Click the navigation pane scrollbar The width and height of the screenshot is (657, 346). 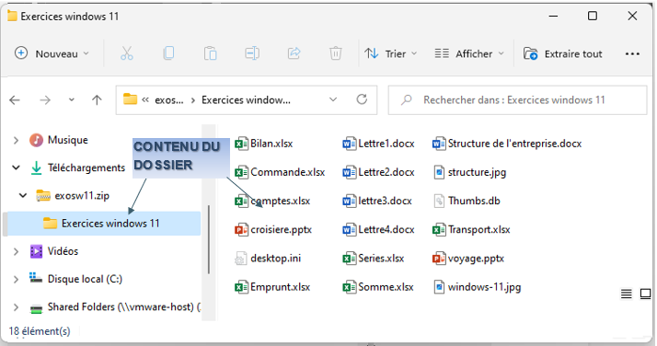(209, 239)
